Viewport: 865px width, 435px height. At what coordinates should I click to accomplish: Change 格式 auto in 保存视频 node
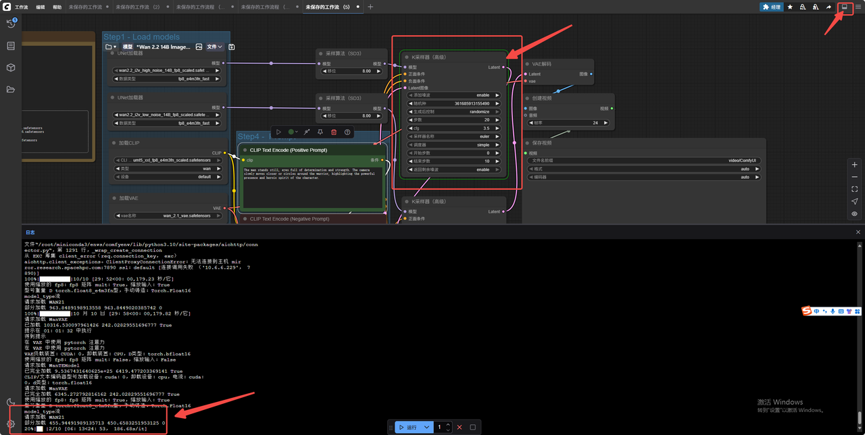point(644,169)
